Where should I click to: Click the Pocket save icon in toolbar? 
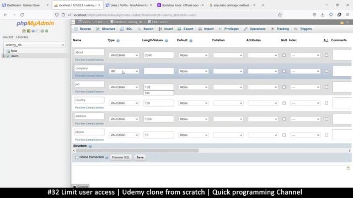(314, 15)
